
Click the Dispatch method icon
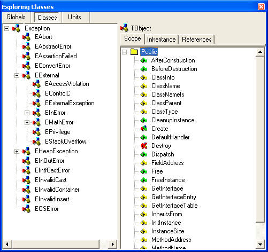click(144, 154)
